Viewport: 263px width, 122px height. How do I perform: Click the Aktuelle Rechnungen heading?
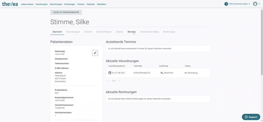121,92
